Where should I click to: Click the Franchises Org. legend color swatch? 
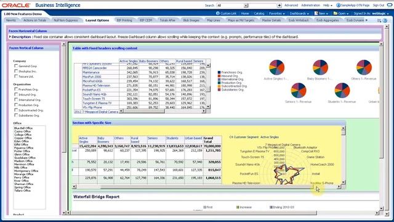(x=219, y=73)
